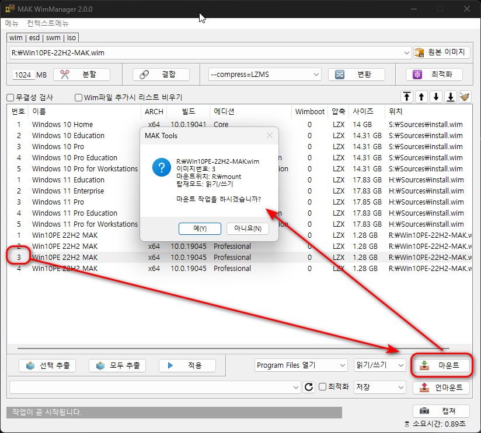Click the 소요시간: 0.89초 elapsed time text
Screen dimensions: 481x433
(439, 424)
